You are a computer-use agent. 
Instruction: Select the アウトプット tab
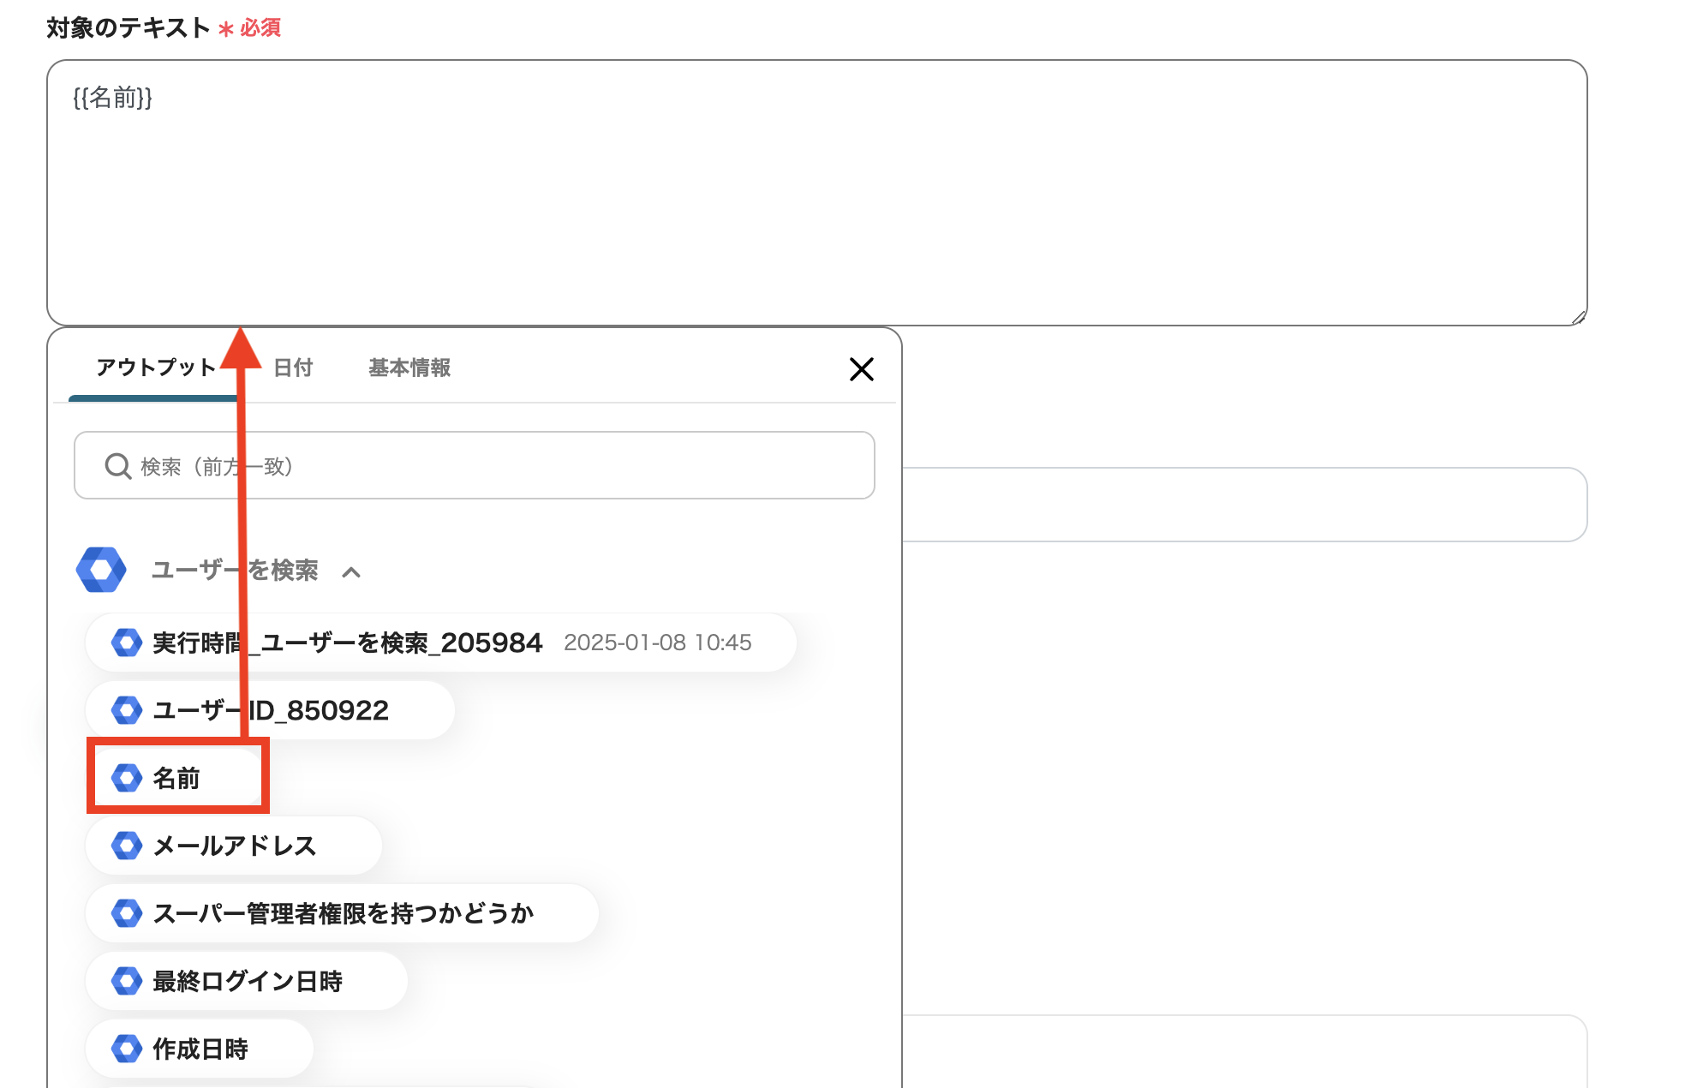coord(156,368)
